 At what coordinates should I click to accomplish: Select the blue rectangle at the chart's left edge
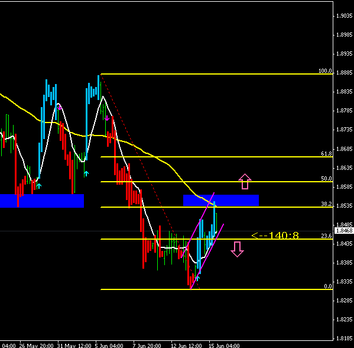(42, 201)
